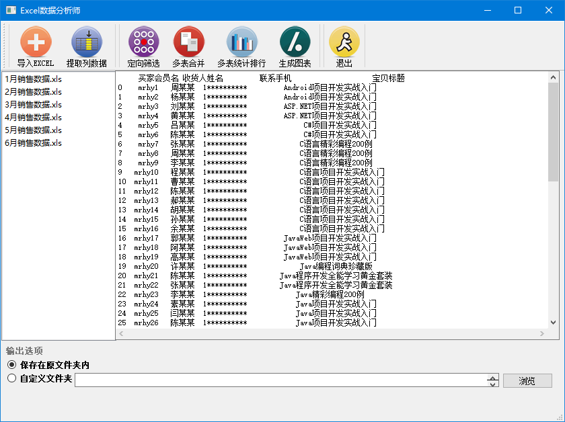
Task: Click the vertical scrollbar down arrow
Action: tap(553, 323)
